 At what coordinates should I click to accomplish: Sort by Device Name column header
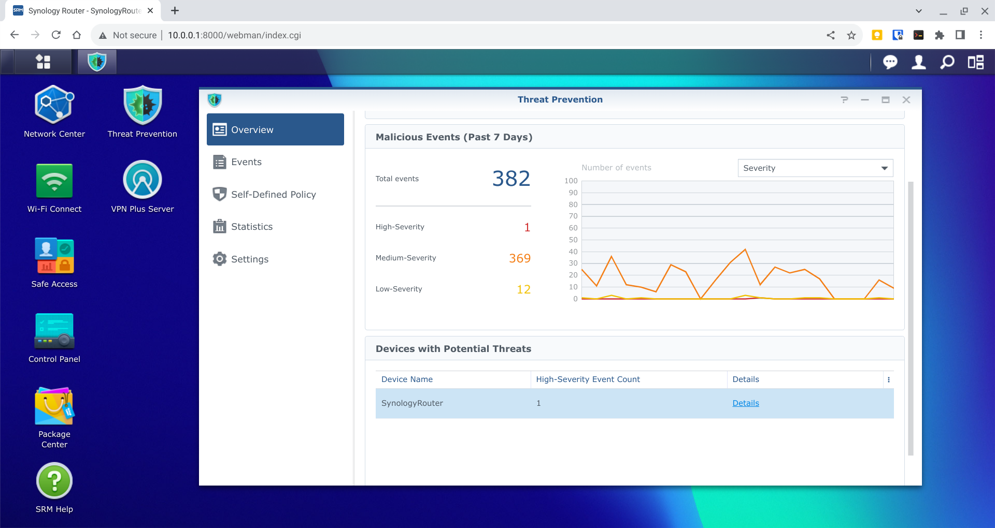[x=453, y=379]
